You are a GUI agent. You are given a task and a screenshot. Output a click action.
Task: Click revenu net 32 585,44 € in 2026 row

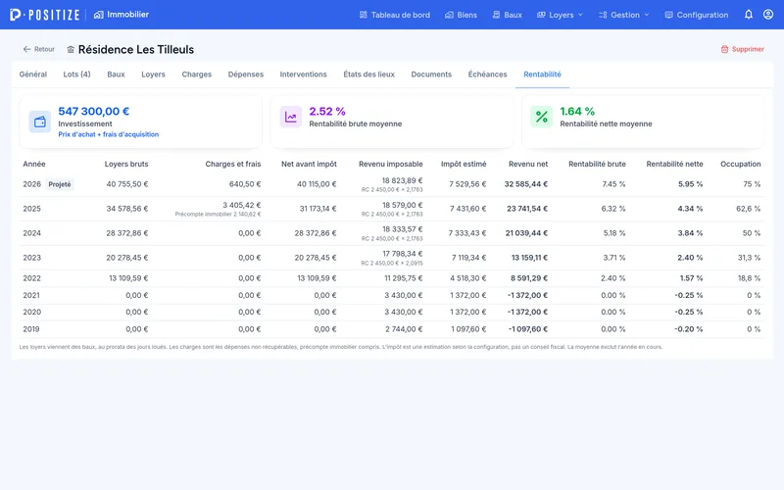point(526,184)
